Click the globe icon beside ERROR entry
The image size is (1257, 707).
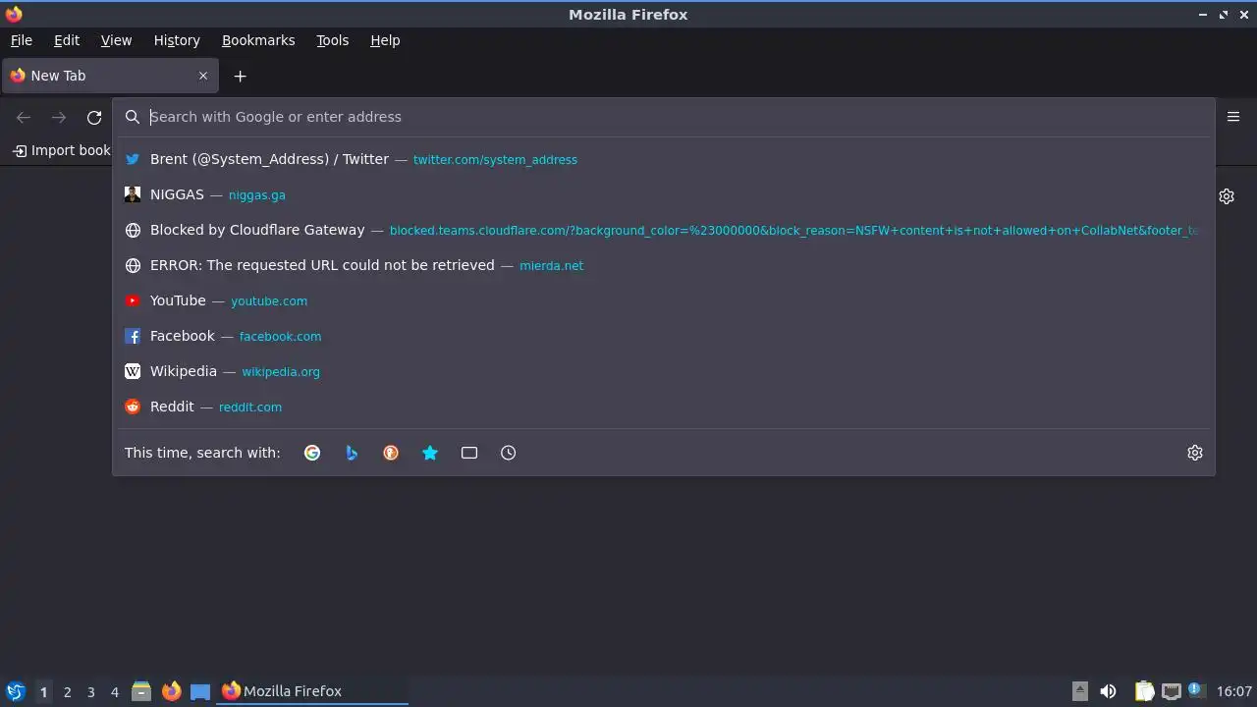click(133, 265)
